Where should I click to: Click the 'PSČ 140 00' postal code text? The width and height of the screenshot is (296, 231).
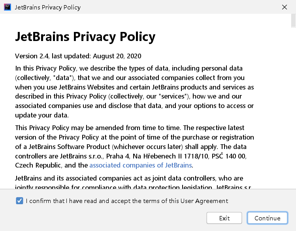(230, 156)
